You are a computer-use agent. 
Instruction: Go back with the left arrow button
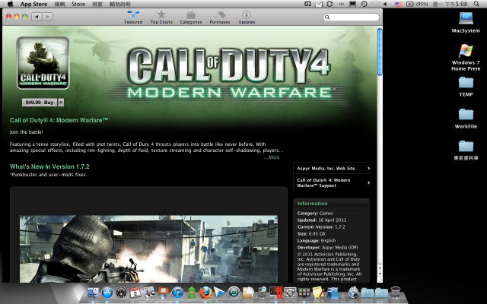pyautogui.click(x=37, y=17)
